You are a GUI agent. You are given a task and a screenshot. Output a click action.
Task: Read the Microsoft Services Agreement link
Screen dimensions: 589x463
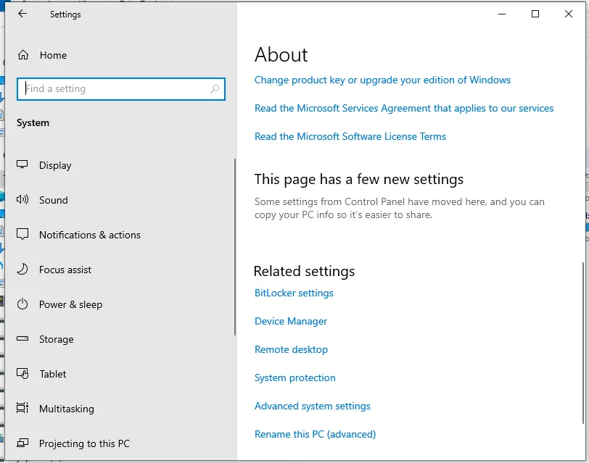404,108
